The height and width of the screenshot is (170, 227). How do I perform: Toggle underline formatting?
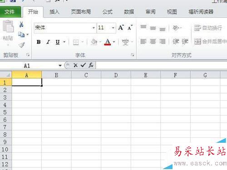[58, 42]
